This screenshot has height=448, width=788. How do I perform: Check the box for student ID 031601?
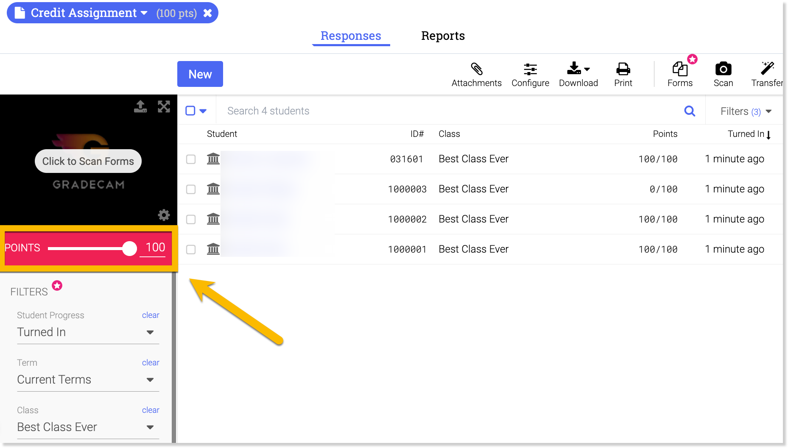(191, 159)
